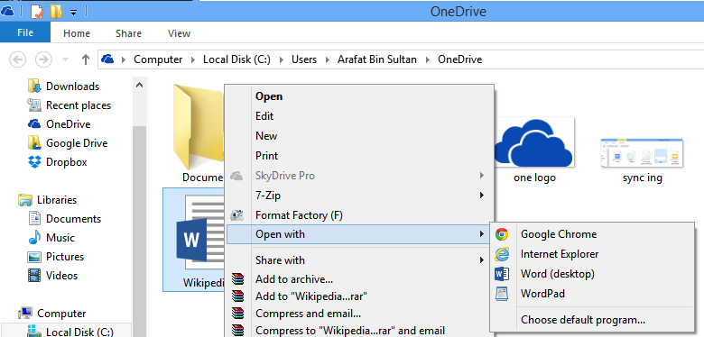Click Local Disk (C:) in address path

(x=236, y=59)
